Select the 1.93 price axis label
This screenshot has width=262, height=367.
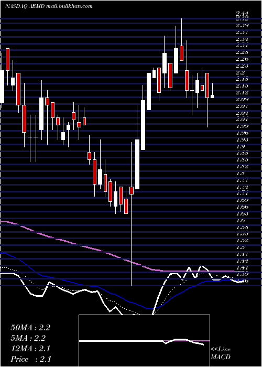coord(242,140)
